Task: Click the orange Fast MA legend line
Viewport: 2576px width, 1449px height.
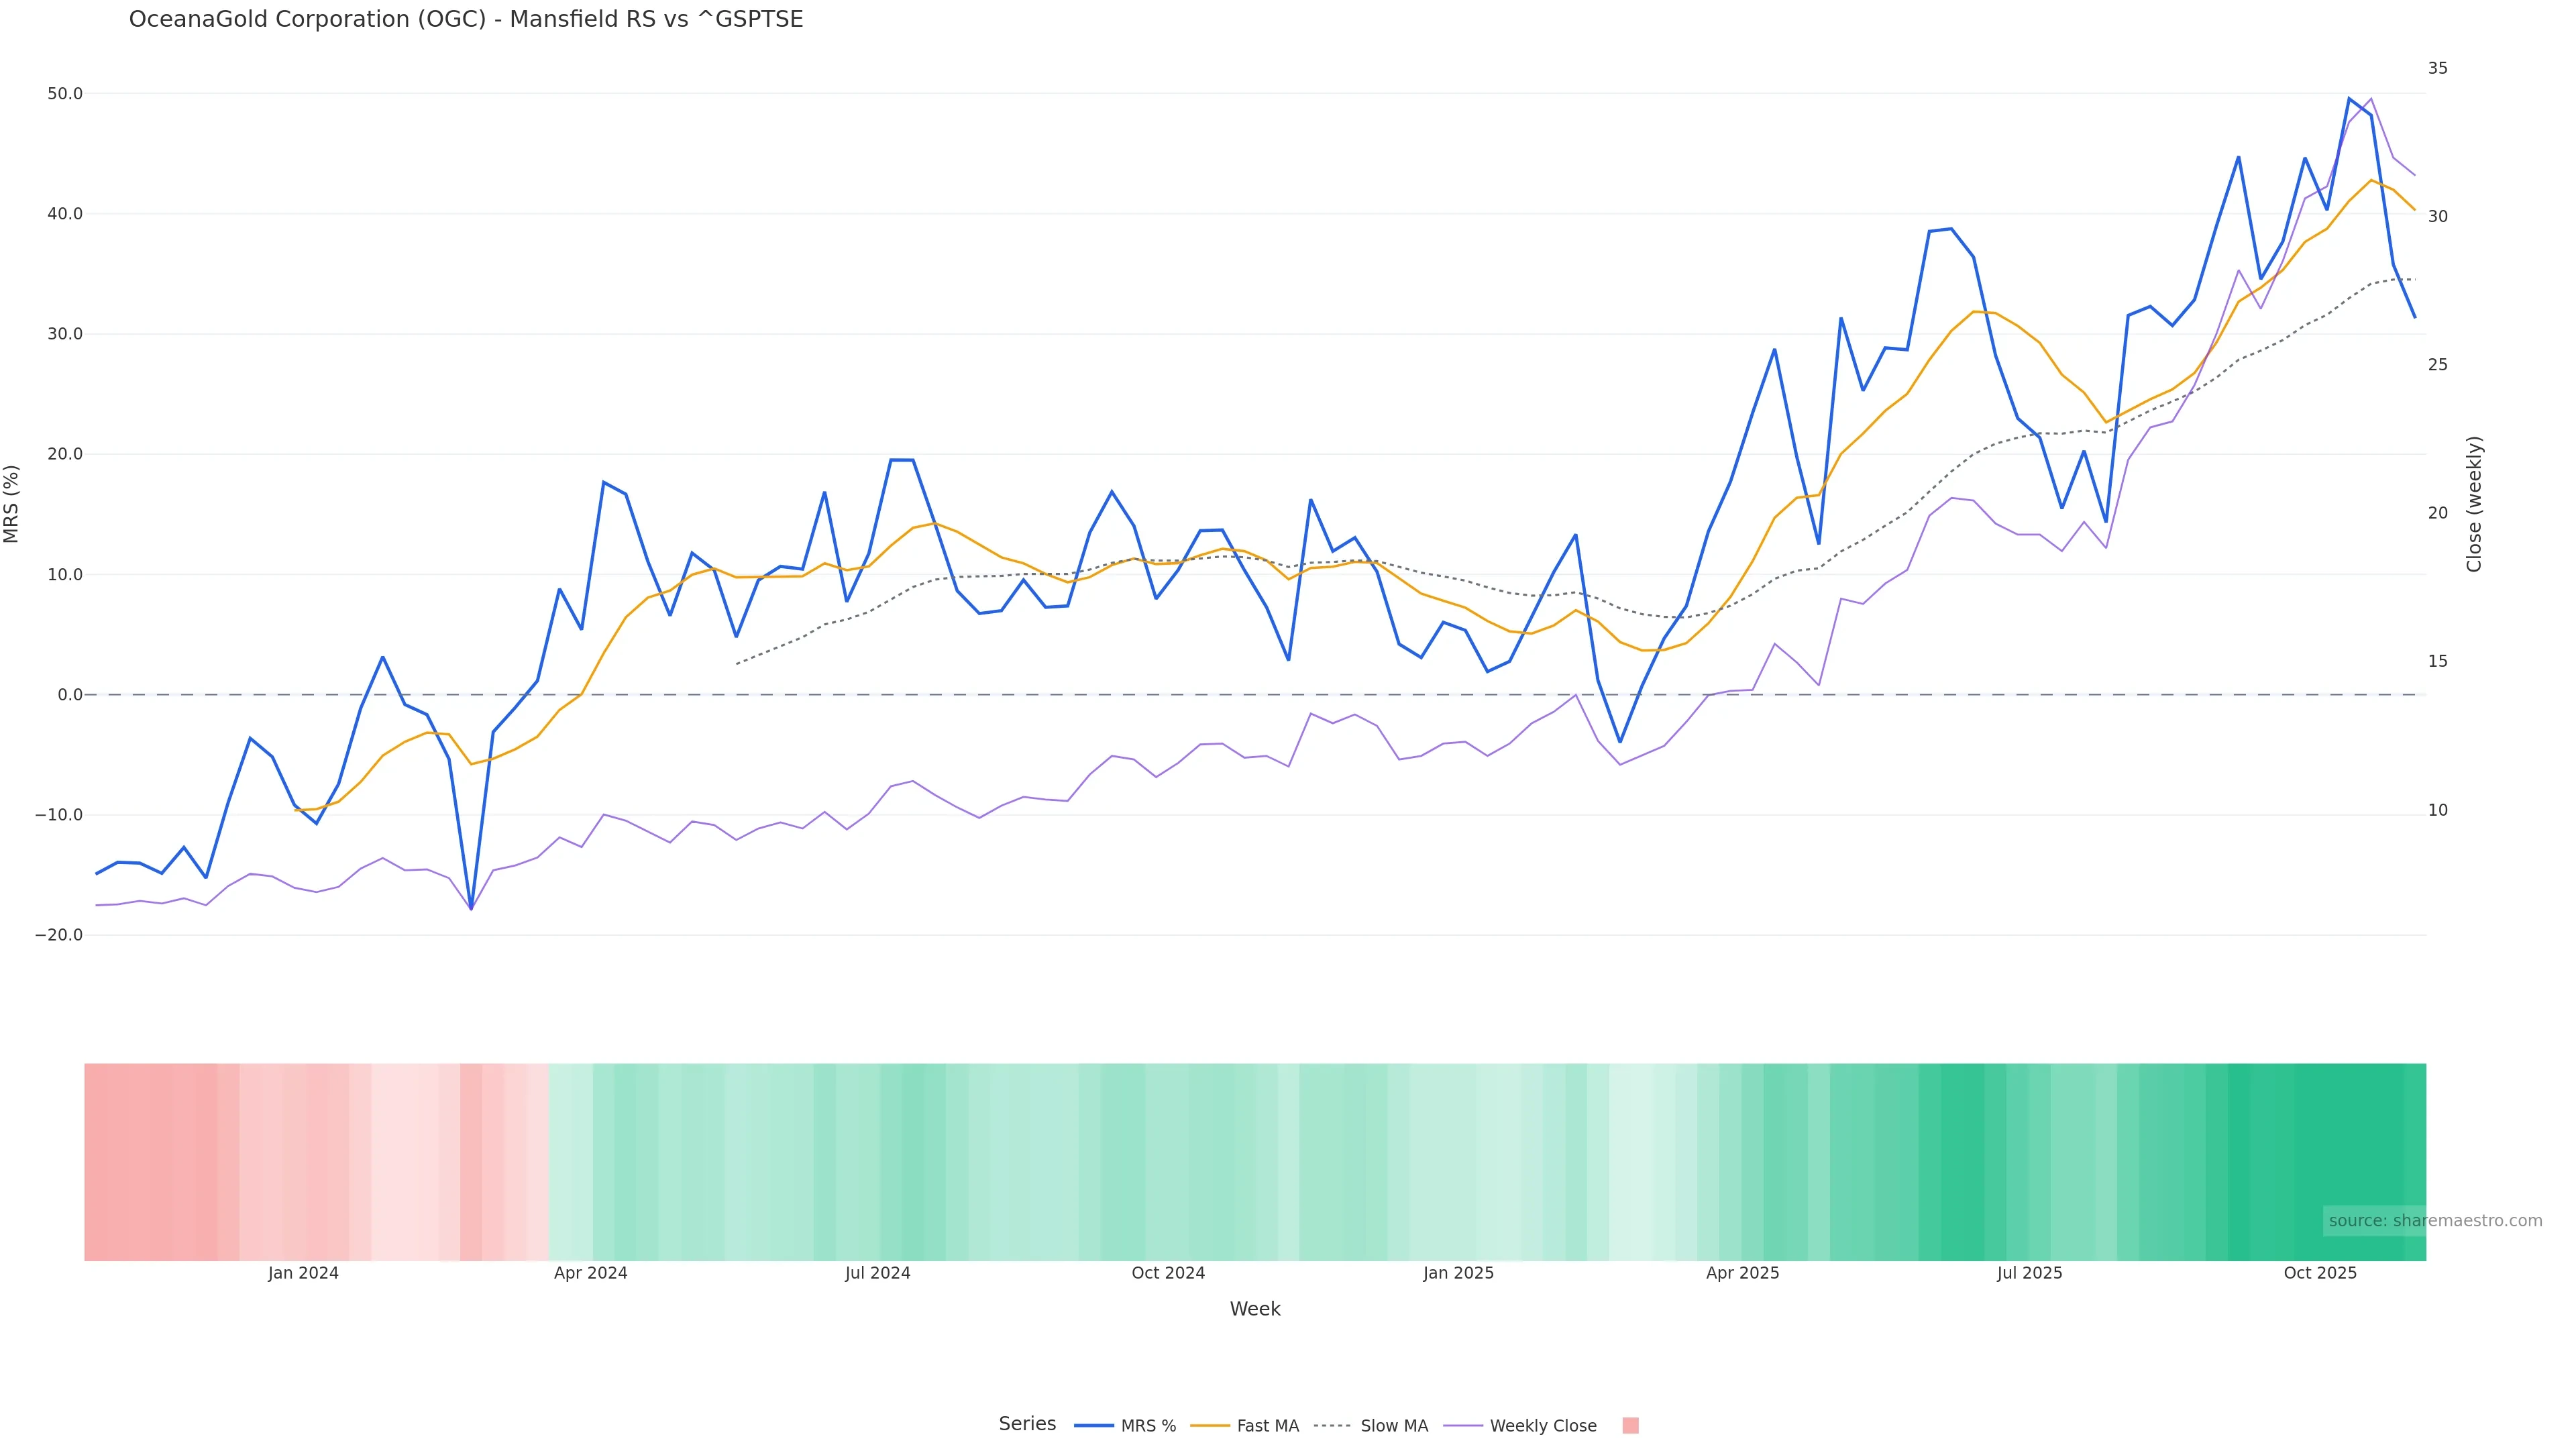Action: (x=1210, y=1426)
